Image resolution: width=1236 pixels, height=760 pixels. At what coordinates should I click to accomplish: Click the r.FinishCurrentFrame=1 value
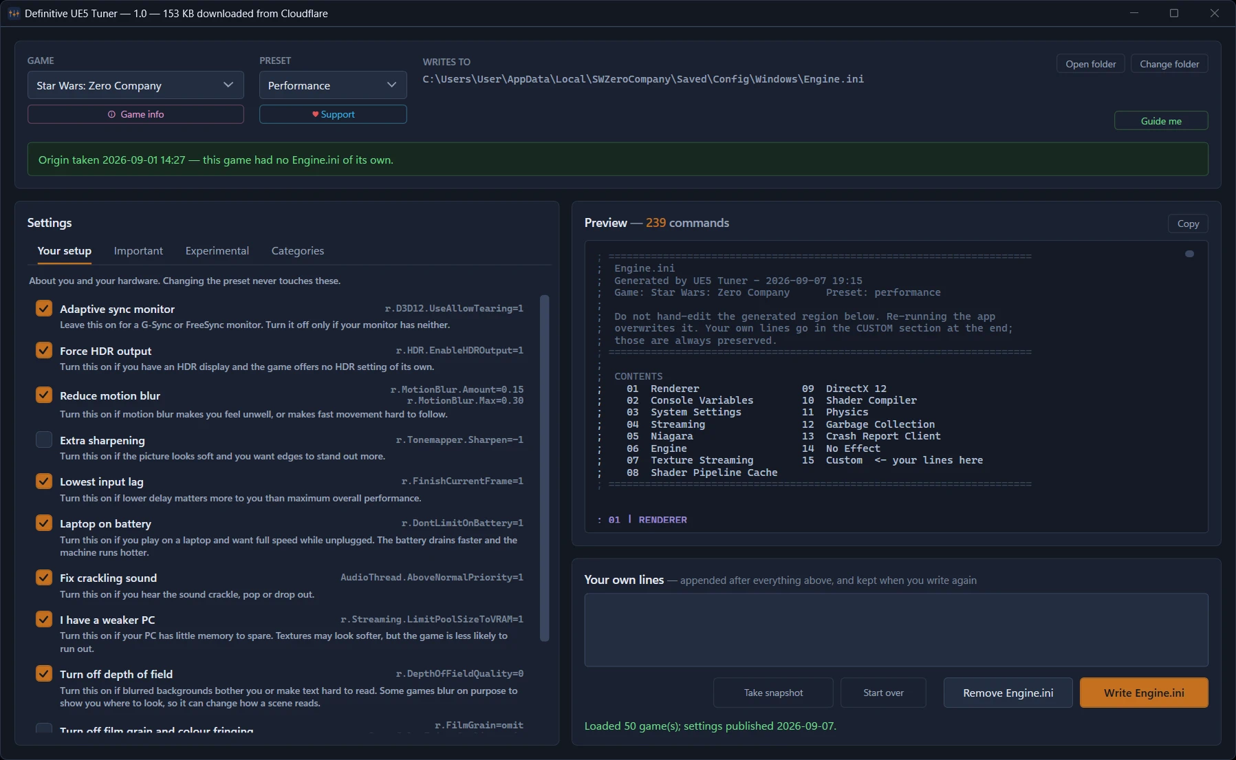pos(462,481)
